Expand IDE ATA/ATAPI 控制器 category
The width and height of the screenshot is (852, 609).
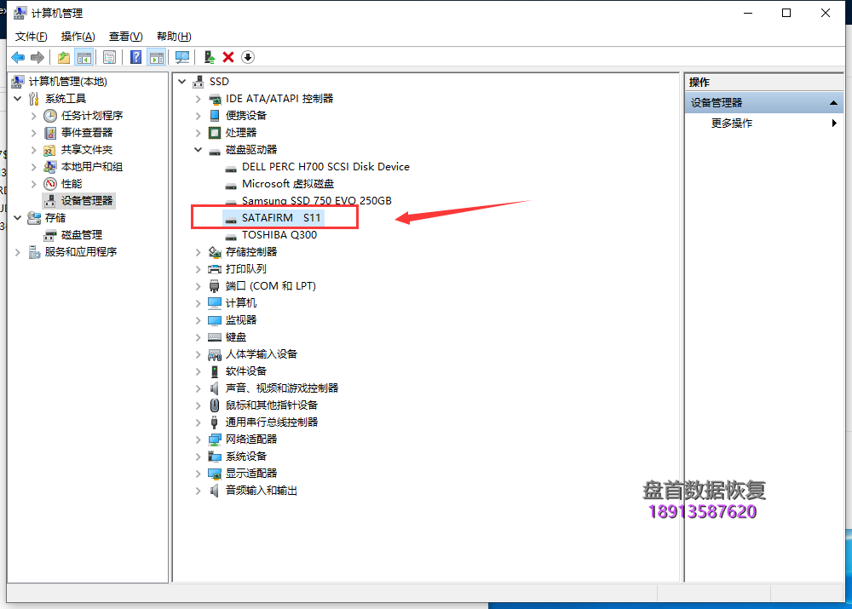click(x=198, y=99)
